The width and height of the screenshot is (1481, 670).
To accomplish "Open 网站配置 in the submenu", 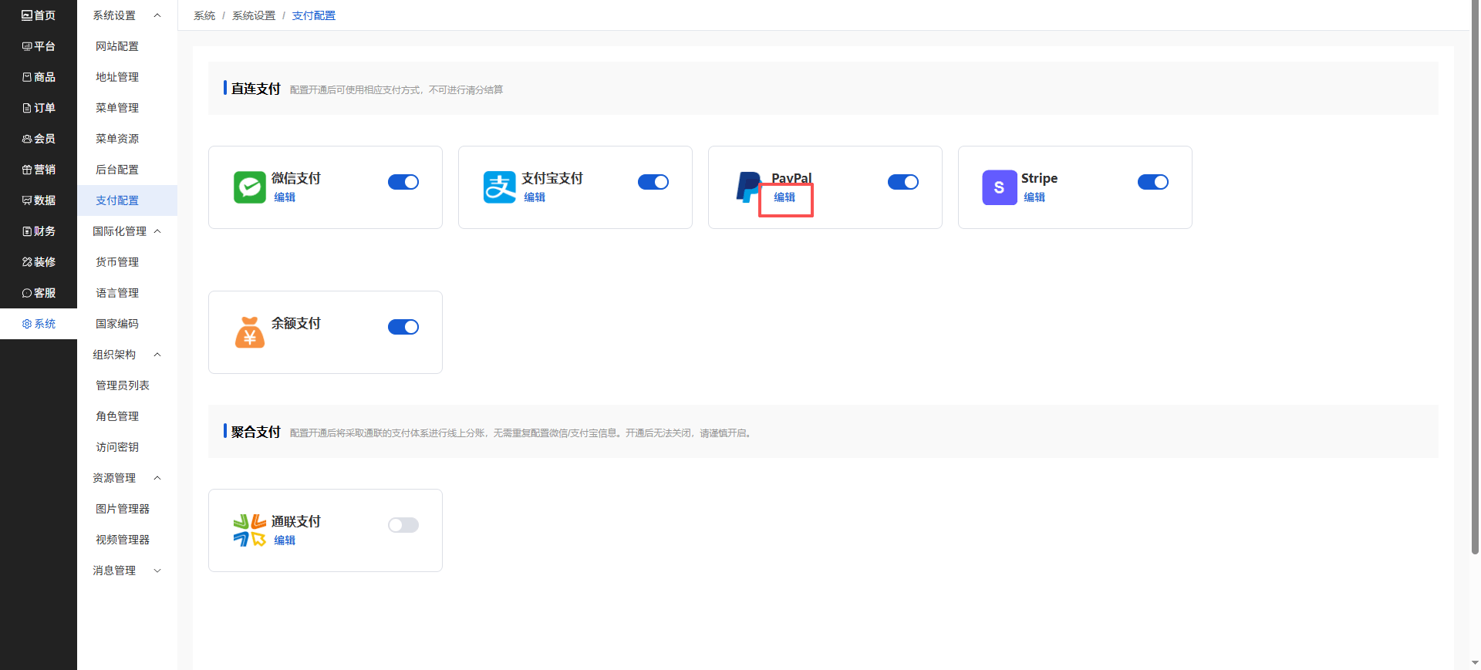I will (127, 46).
